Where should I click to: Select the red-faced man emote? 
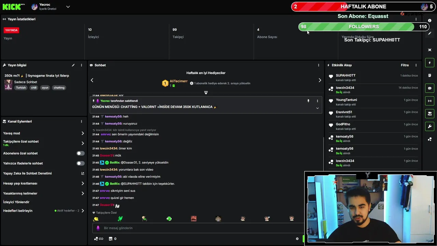click(194, 219)
